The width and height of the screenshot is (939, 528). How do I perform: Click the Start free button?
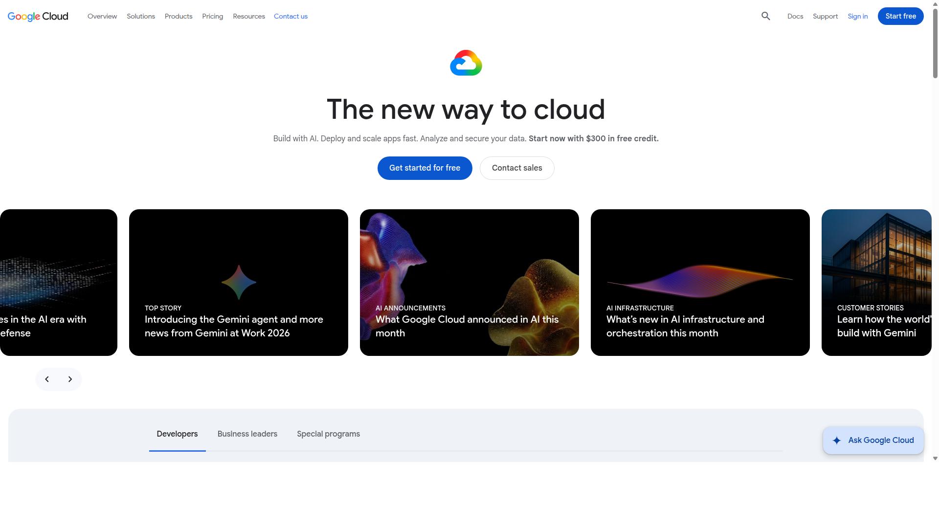[901, 16]
